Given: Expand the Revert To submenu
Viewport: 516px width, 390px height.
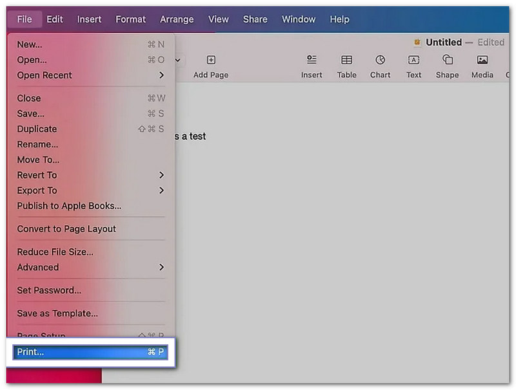Looking at the screenshot, I should (90, 175).
